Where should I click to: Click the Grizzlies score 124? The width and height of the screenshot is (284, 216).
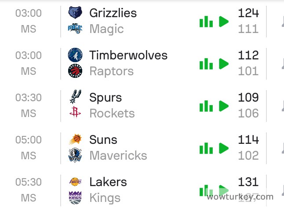pos(248,13)
